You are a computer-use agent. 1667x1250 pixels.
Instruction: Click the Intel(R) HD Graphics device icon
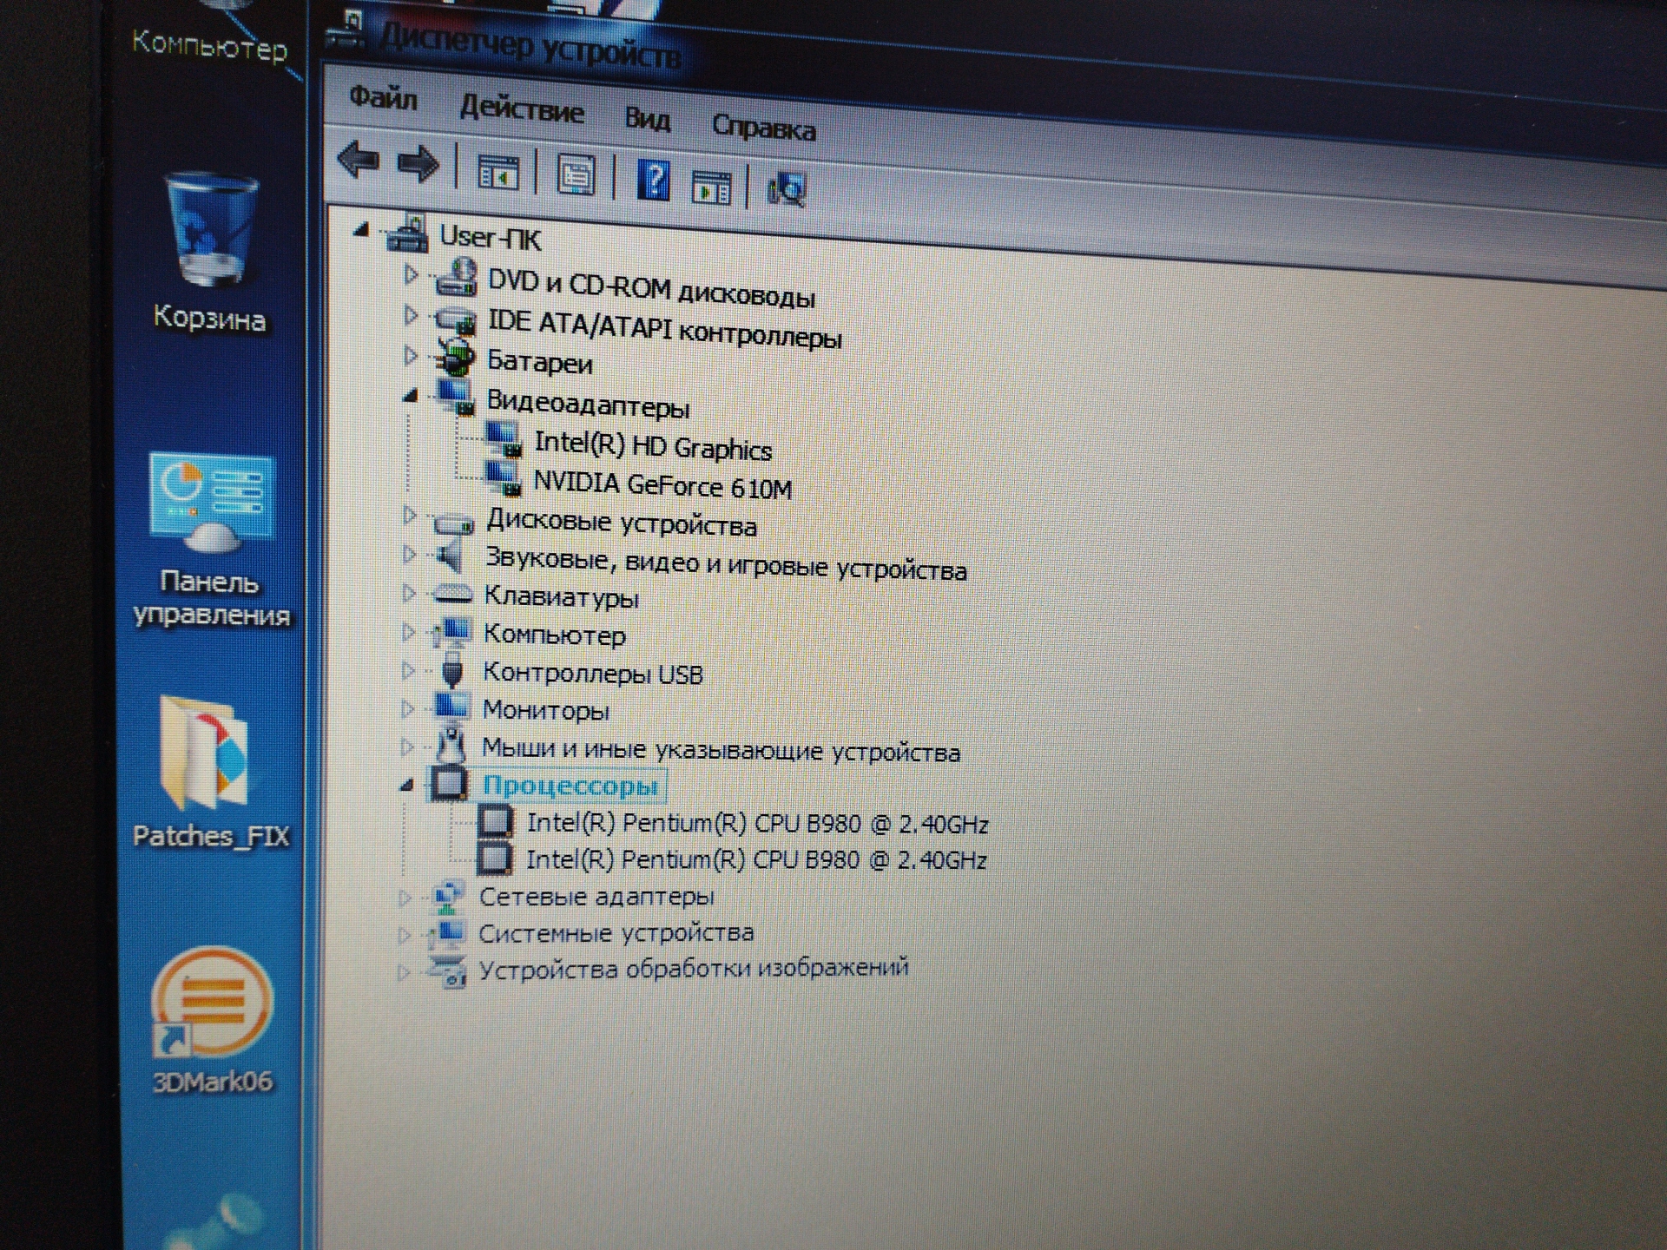[x=503, y=440]
